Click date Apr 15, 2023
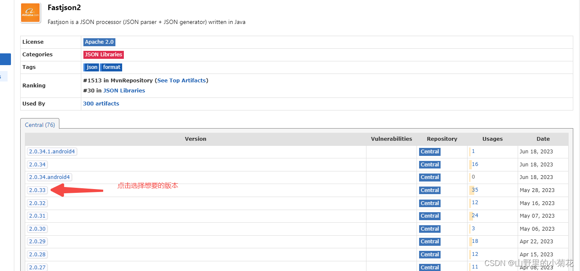Screen dimensions: 580x271 [536, 255]
